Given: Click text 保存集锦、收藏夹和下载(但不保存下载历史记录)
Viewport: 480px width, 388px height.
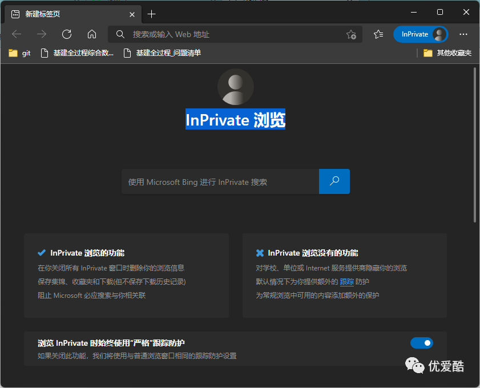Looking at the screenshot, I should coord(112,282).
